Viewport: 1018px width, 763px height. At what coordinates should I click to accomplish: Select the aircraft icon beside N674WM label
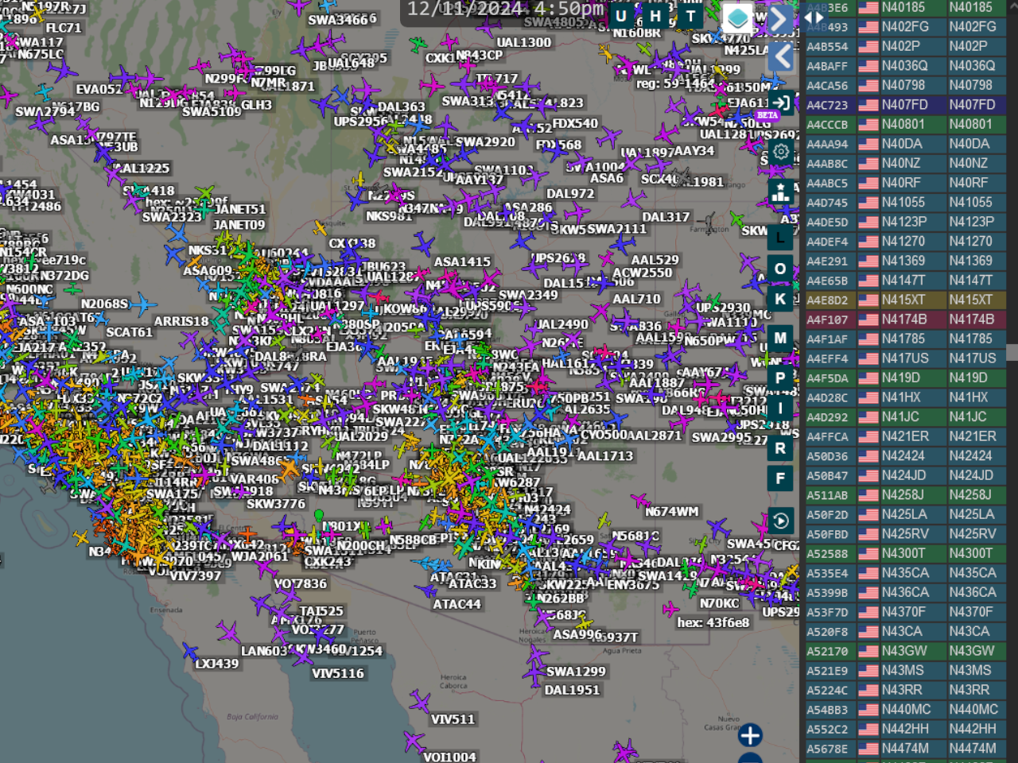pyautogui.click(x=639, y=500)
